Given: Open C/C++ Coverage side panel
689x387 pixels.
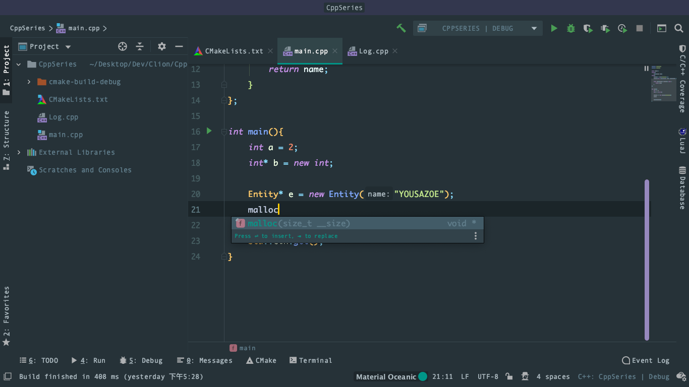Looking at the screenshot, I should coord(682,78).
